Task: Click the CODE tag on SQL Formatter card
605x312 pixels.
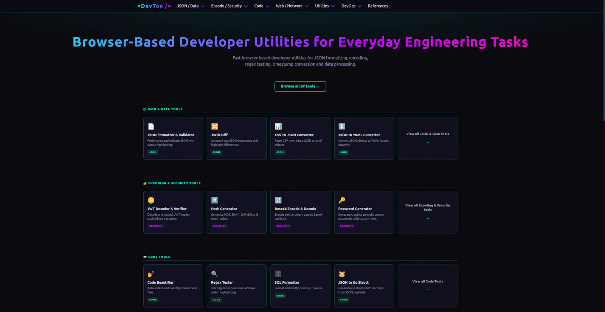Action: pos(280,296)
